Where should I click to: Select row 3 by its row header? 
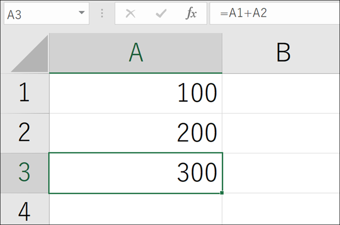24,173
